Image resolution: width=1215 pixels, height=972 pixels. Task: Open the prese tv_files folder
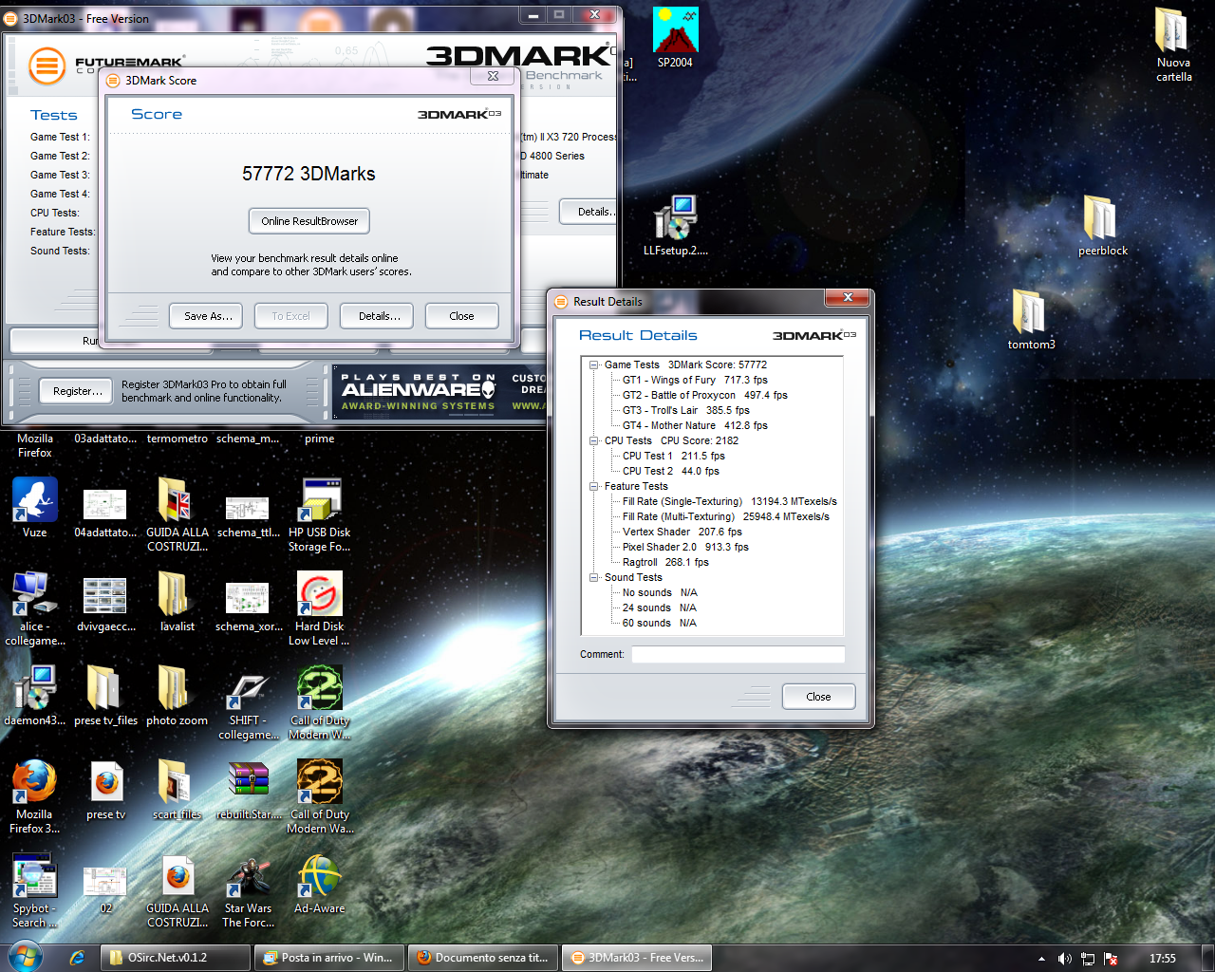(105, 695)
